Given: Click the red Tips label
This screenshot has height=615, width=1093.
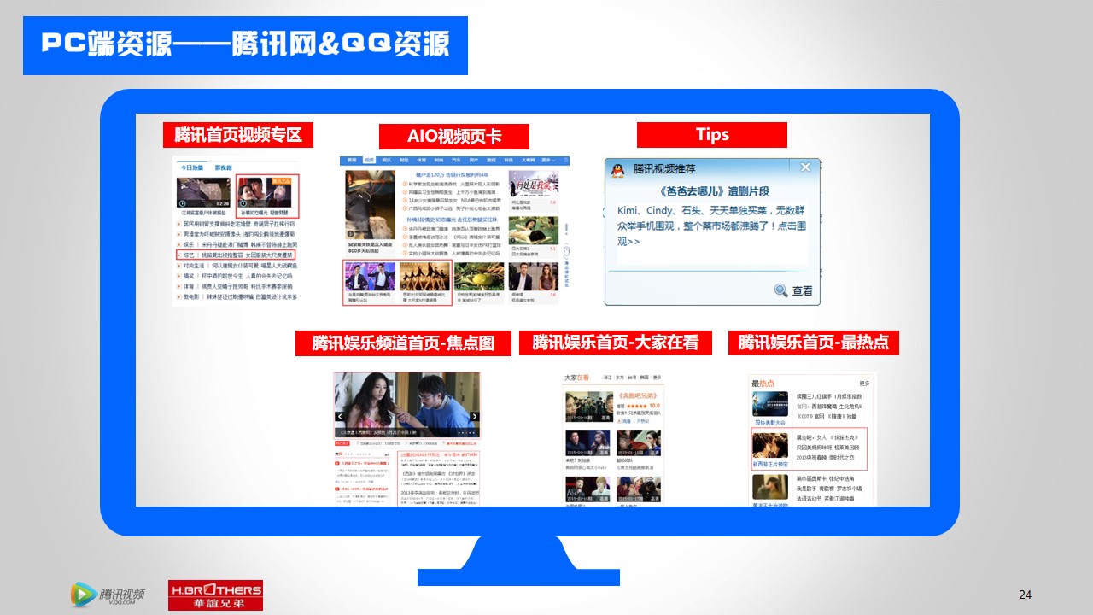Looking at the screenshot, I should click(x=712, y=135).
